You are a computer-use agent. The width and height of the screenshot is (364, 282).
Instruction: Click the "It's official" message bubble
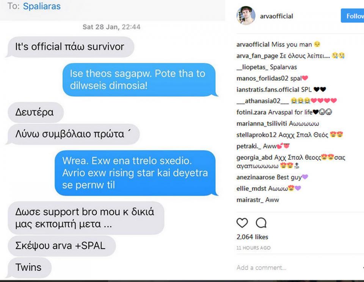(x=71, y=47)
